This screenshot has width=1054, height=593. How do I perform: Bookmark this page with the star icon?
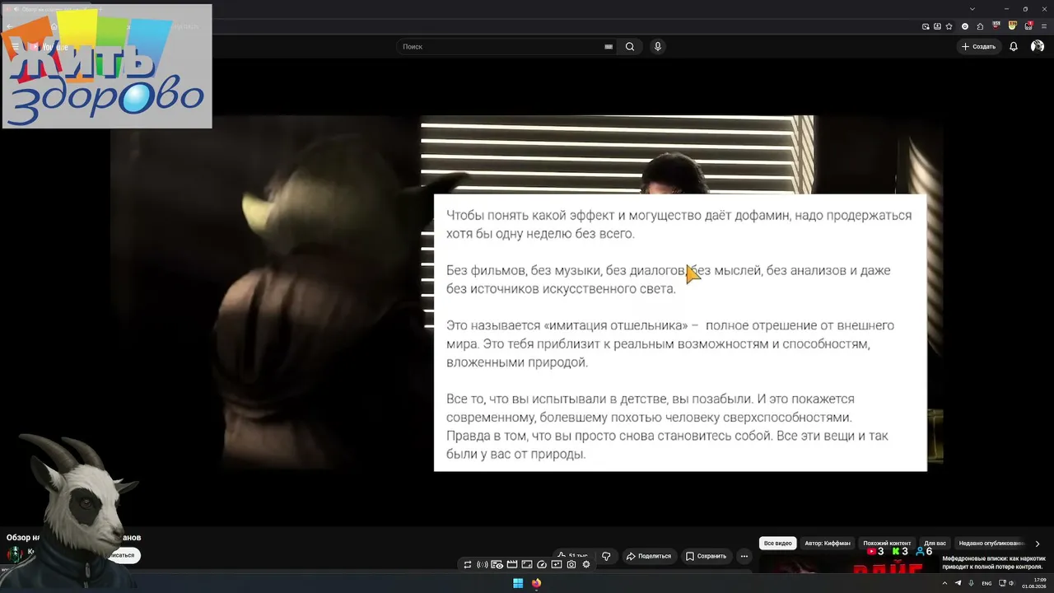click(949, 26)
